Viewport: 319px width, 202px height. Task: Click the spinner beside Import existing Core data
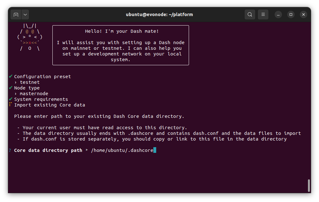(11, 105)
